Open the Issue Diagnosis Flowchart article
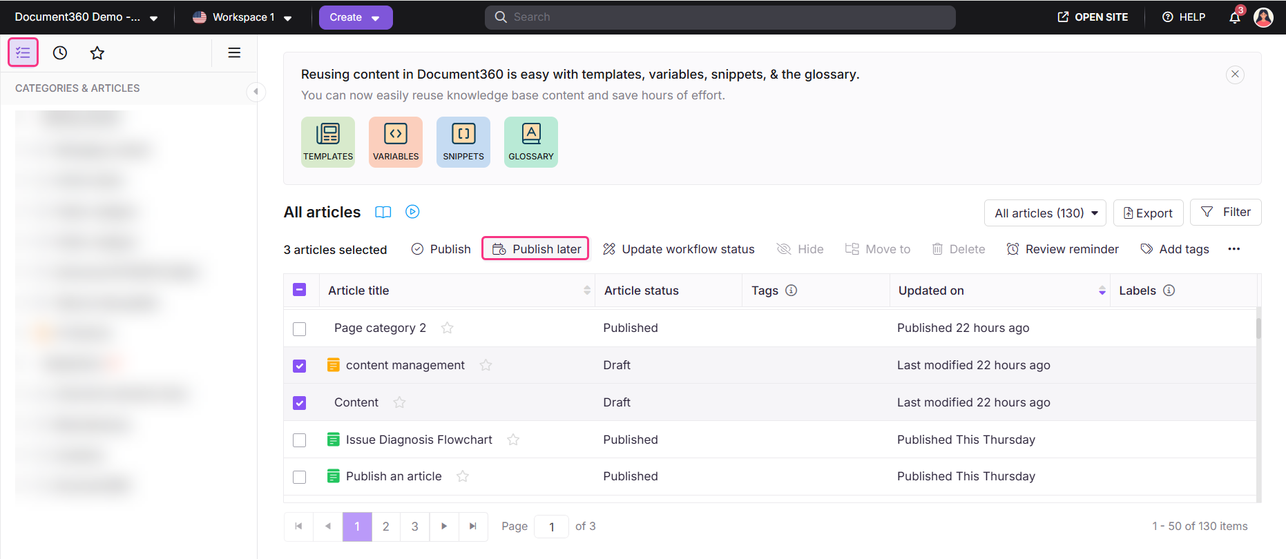The image size is (1286, 559). [419, 440]
